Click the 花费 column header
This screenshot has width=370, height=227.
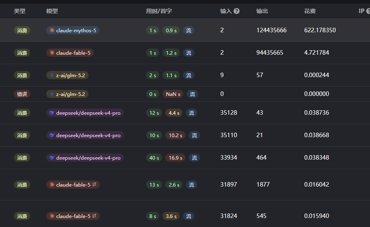tap(310, 11)
